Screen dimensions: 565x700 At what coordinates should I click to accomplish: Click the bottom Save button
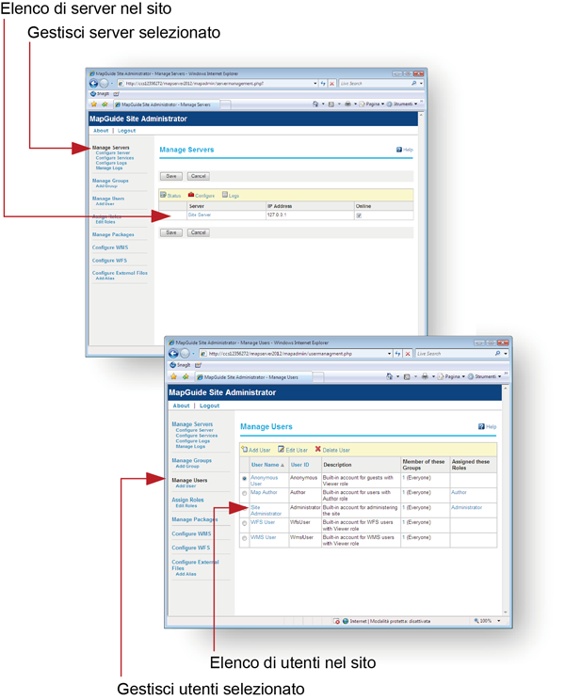(171, 232)
